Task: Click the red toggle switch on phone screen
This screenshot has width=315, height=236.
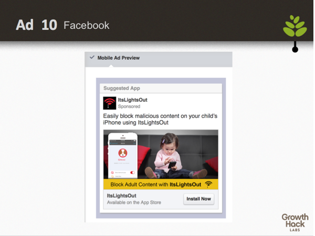Action: click(x=133, y=173)
